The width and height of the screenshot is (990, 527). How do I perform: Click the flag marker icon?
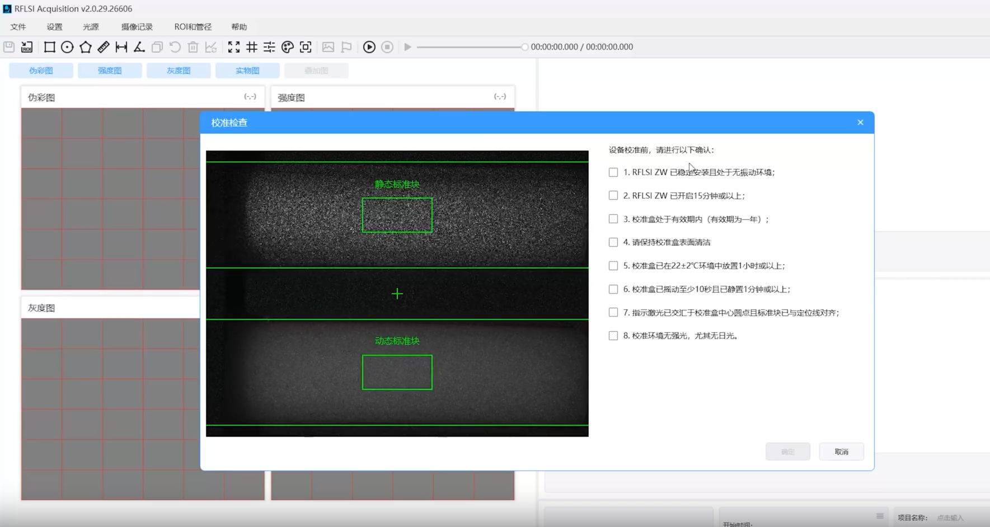tap(346, 47)
